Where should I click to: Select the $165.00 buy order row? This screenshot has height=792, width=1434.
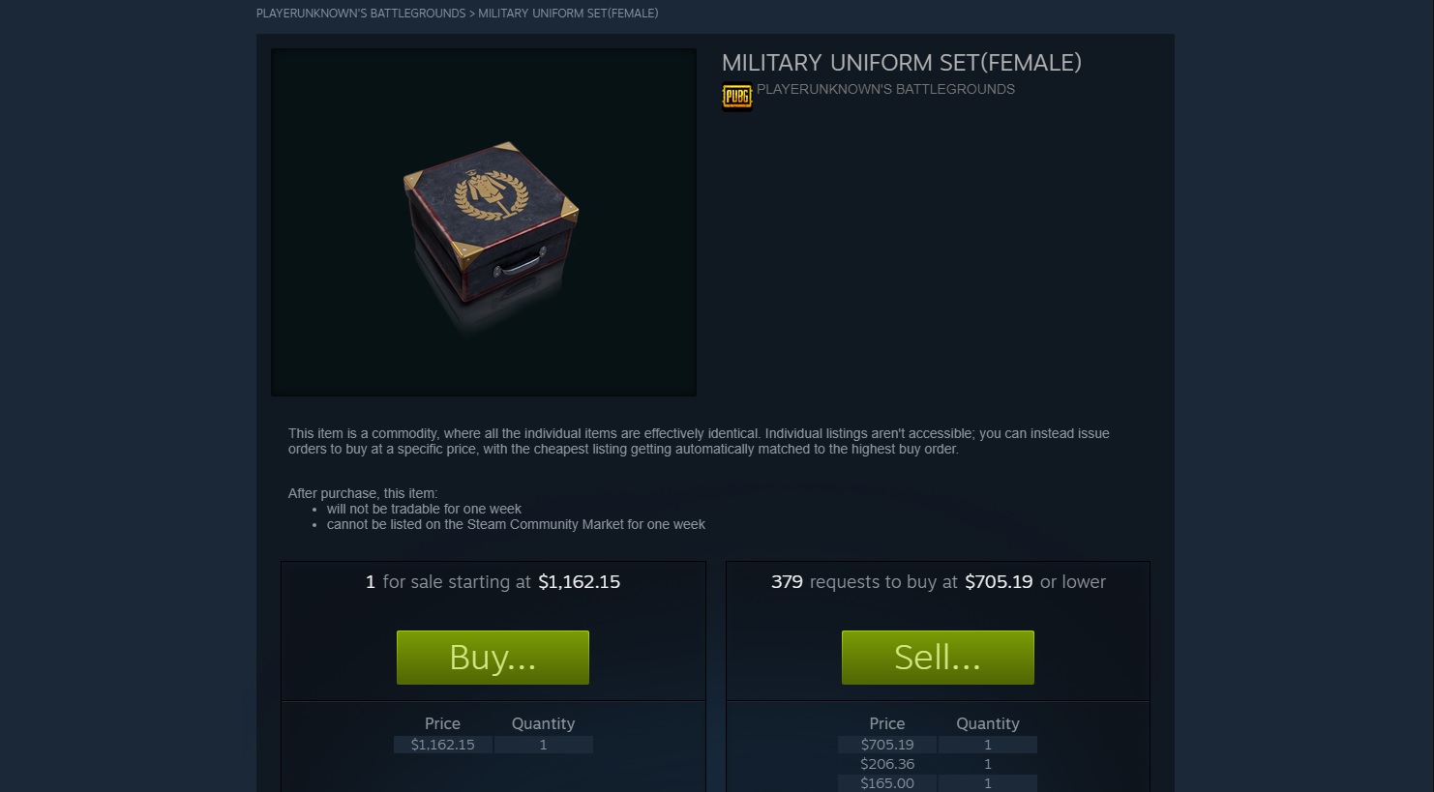[938, 783]
